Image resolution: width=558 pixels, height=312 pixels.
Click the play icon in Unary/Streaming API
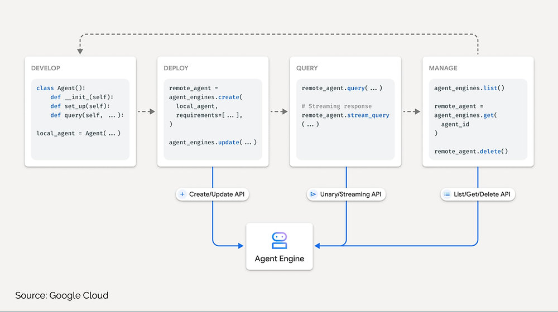pos(313,194)
